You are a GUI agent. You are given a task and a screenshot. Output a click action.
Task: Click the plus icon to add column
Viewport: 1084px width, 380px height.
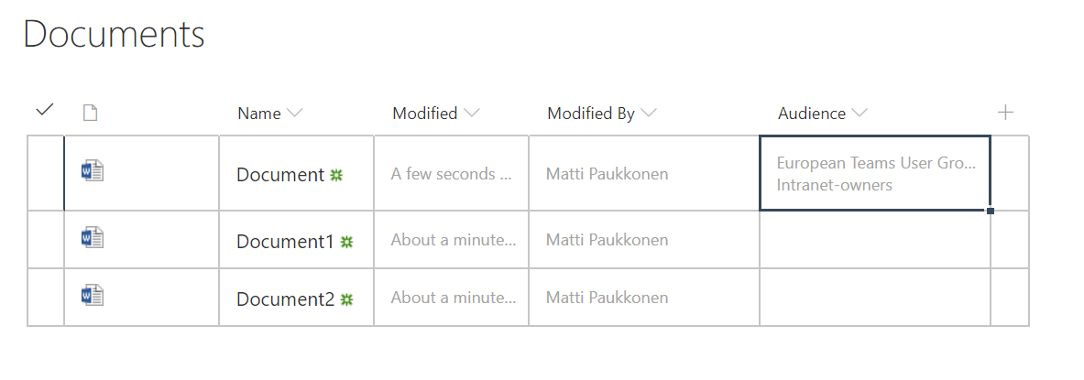point(1005,113)
